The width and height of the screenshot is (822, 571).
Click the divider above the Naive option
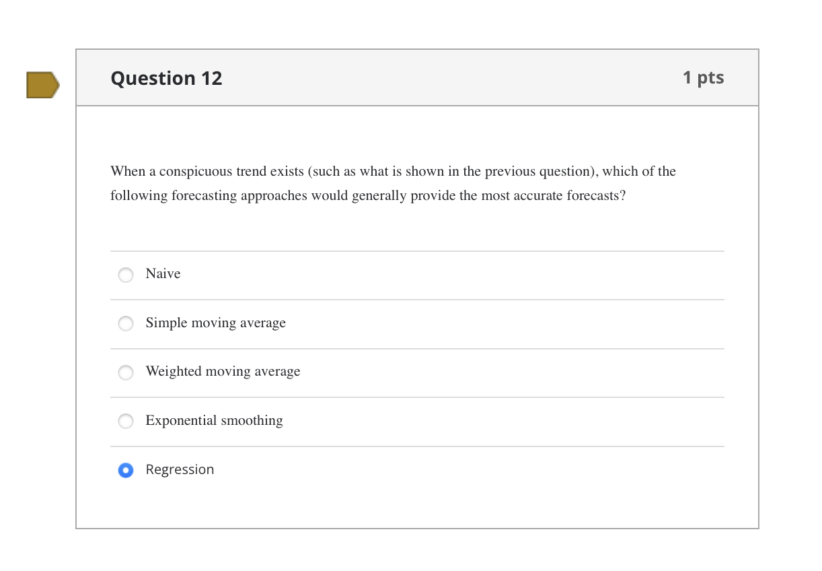[x=417, y=251]
